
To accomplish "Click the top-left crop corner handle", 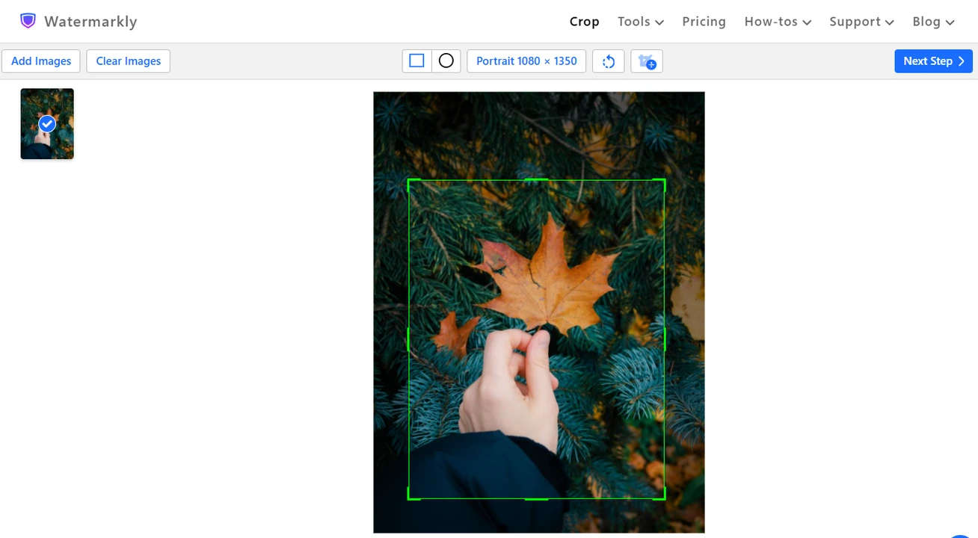I will coord(409,181).
